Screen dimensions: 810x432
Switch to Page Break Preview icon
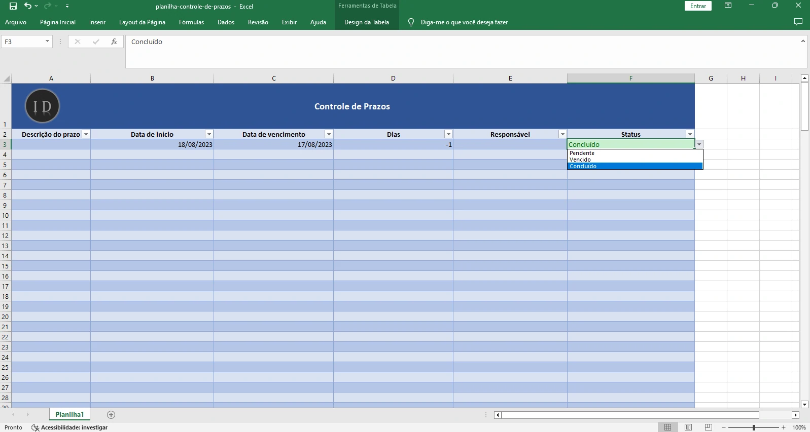coord(708,427)
